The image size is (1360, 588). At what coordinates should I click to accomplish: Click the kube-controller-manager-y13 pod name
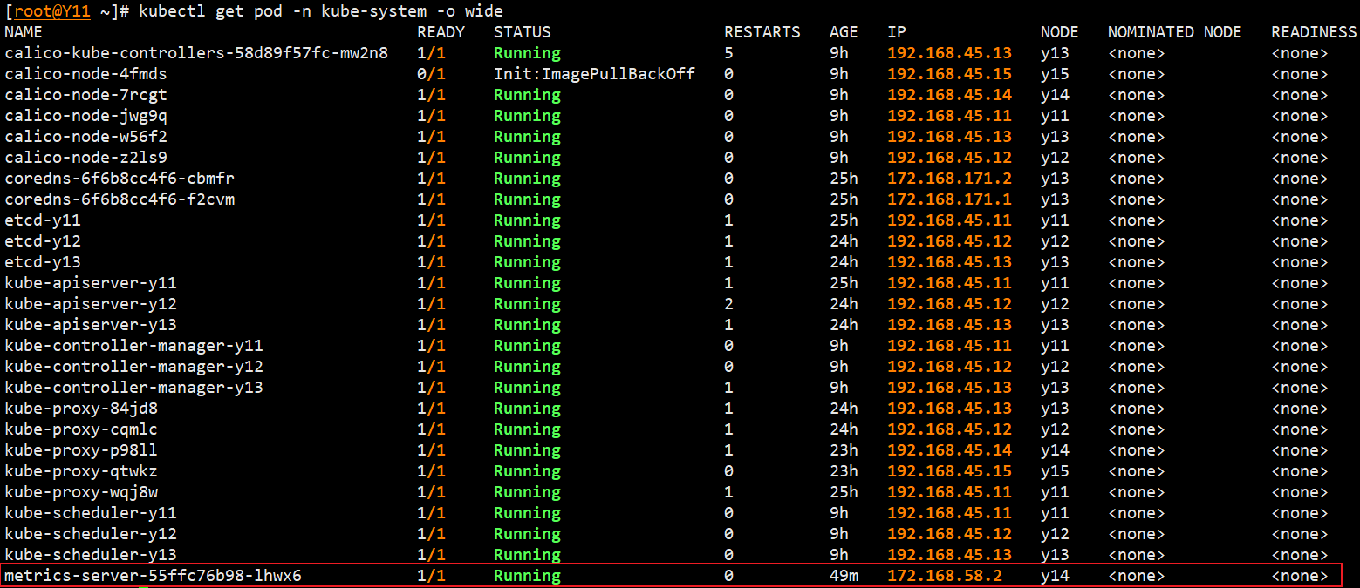click(x=133, y=388)
